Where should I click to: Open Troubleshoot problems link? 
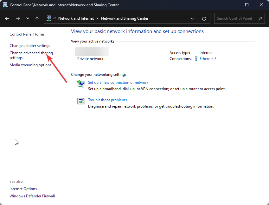tap(107, 100)
